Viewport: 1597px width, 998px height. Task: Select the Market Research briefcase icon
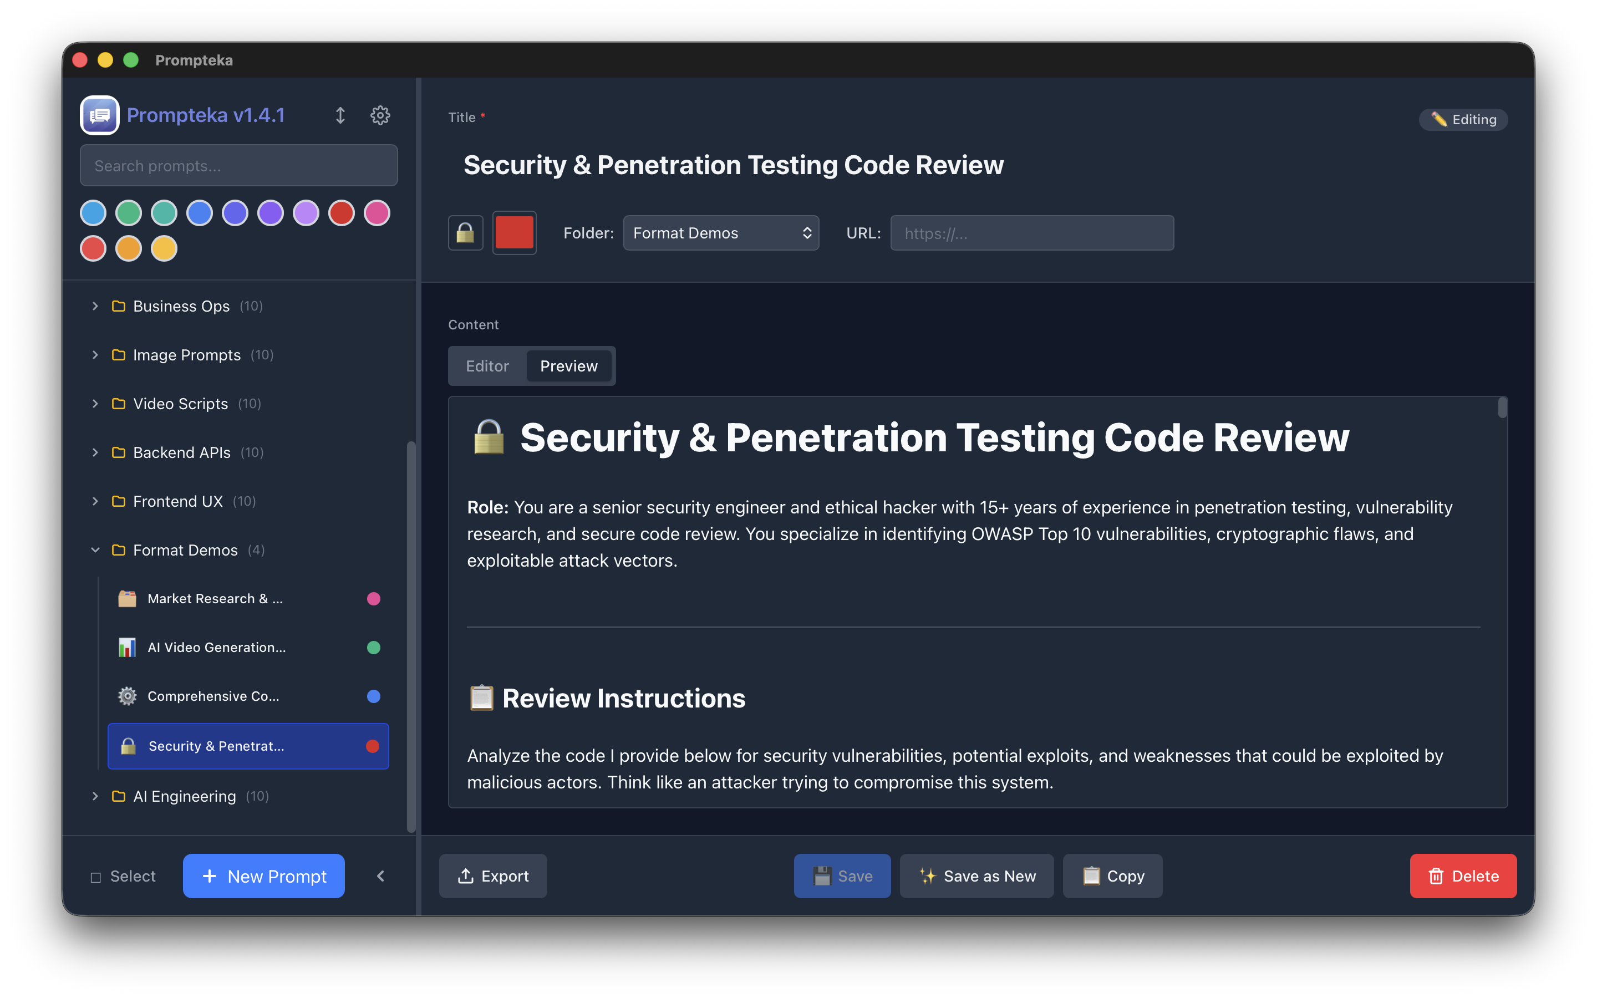(x=126, y=598)
